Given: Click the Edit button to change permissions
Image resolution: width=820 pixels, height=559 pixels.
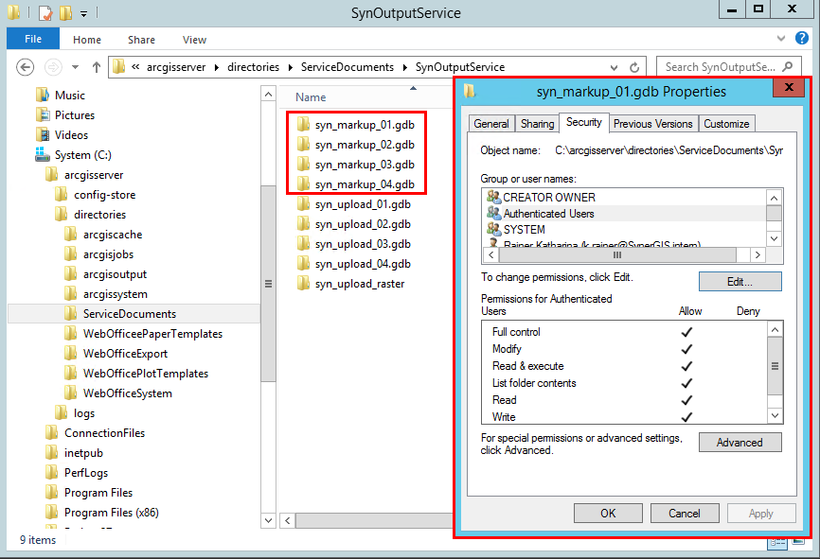Looking at the screenshot, I should pos(740,281).
